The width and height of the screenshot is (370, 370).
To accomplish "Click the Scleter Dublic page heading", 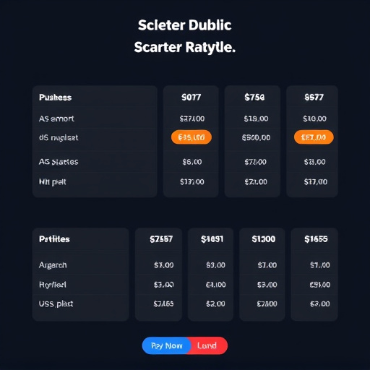I will click(x=185, y=25).
